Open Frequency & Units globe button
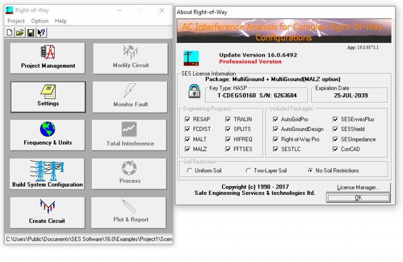Screen dimensions: 403x262 click(48, 135)
